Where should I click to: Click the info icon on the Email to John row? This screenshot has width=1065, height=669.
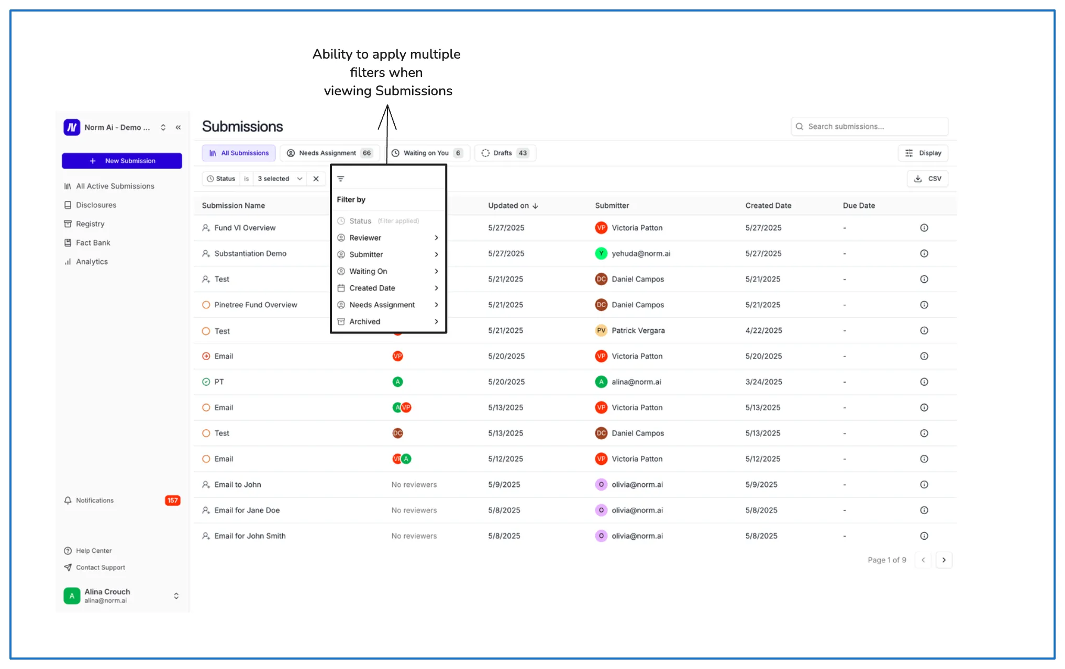pyautogui.click(x=924, y=484)
